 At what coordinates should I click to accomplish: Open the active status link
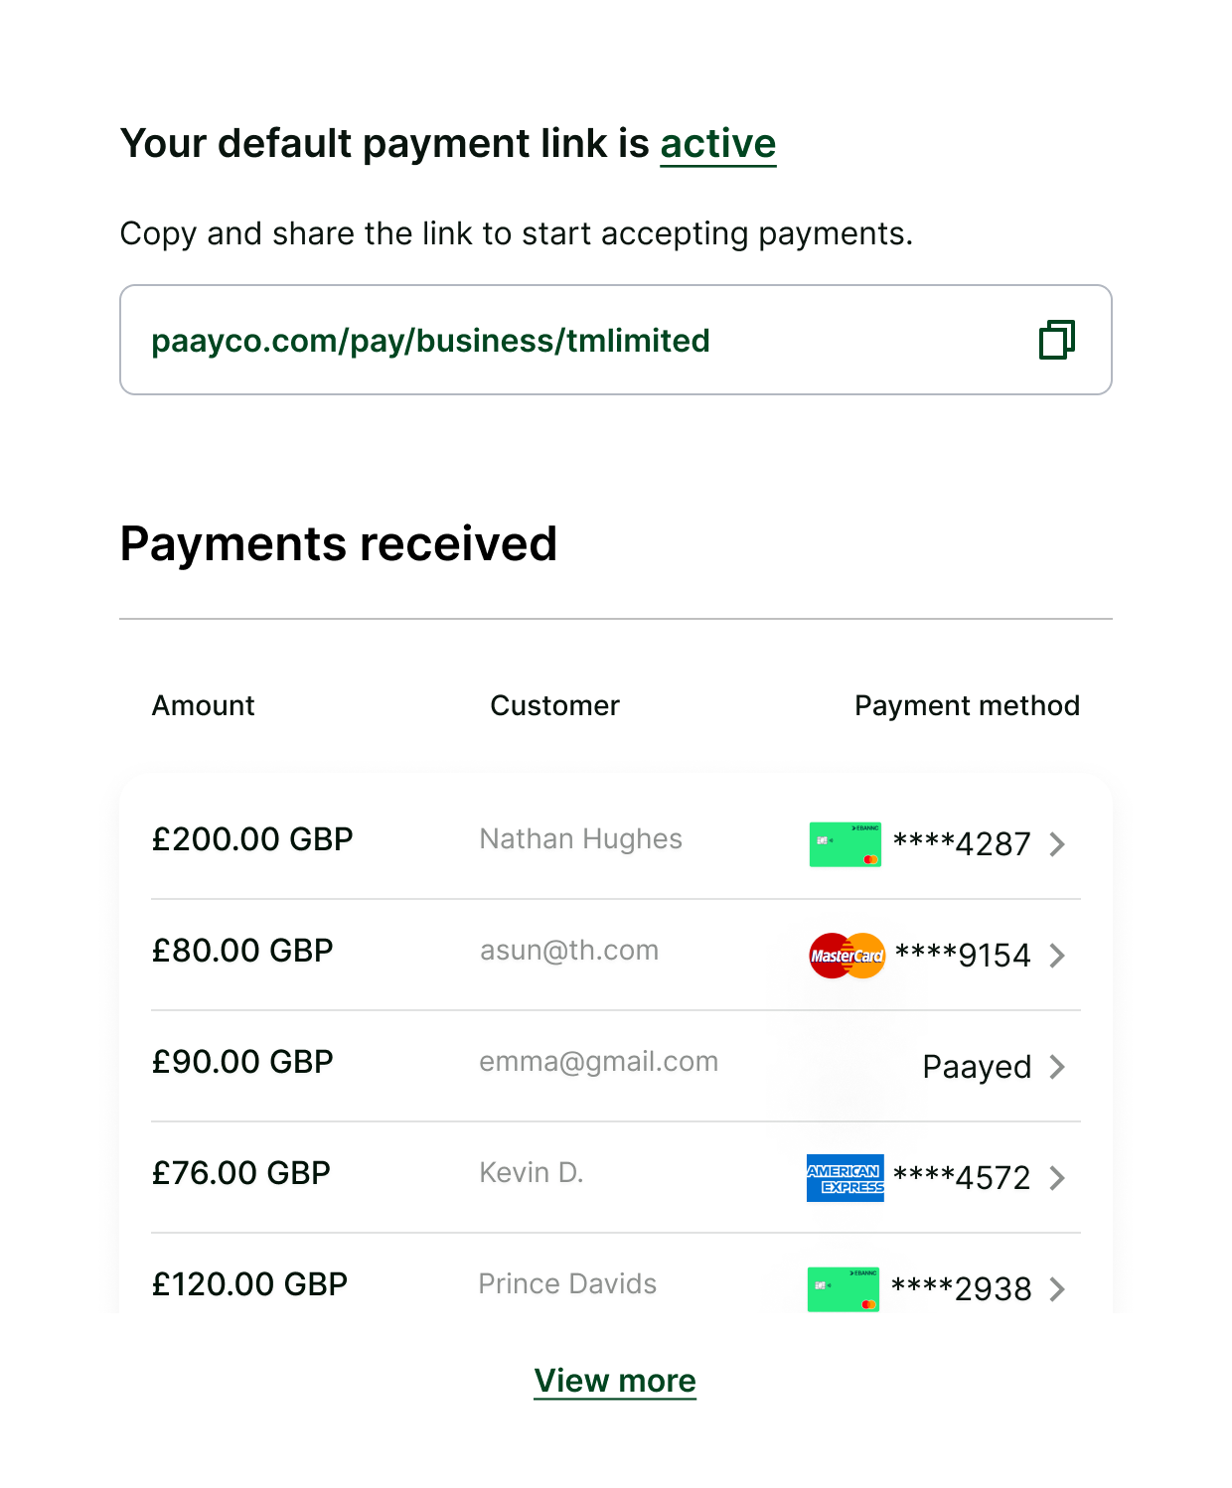tap(718, 144)
